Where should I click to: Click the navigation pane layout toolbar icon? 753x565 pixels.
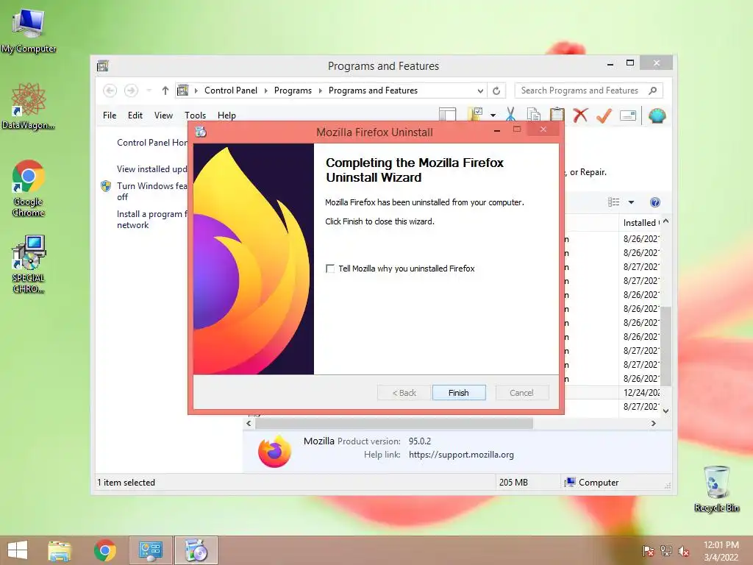coord(447,114)
